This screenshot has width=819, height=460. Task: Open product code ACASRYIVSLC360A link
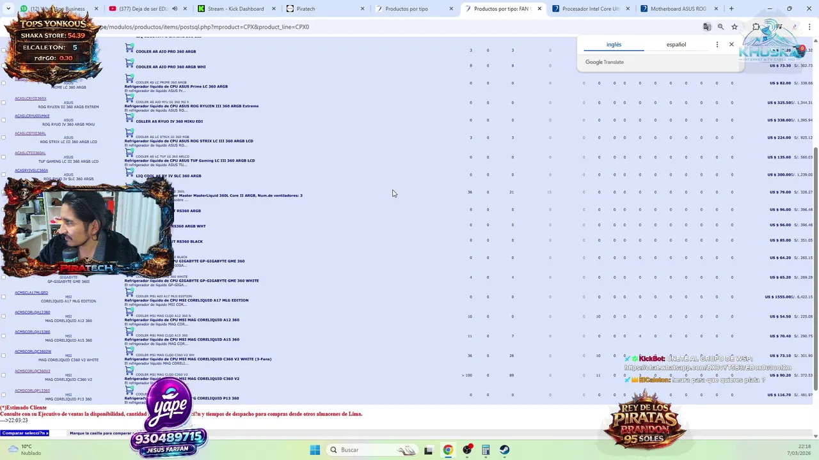[31, 171]
